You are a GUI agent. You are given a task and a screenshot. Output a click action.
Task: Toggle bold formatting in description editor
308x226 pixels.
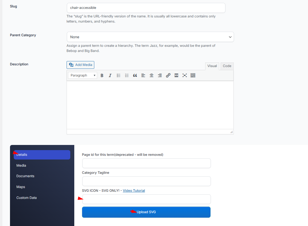[x=102, y=75]
